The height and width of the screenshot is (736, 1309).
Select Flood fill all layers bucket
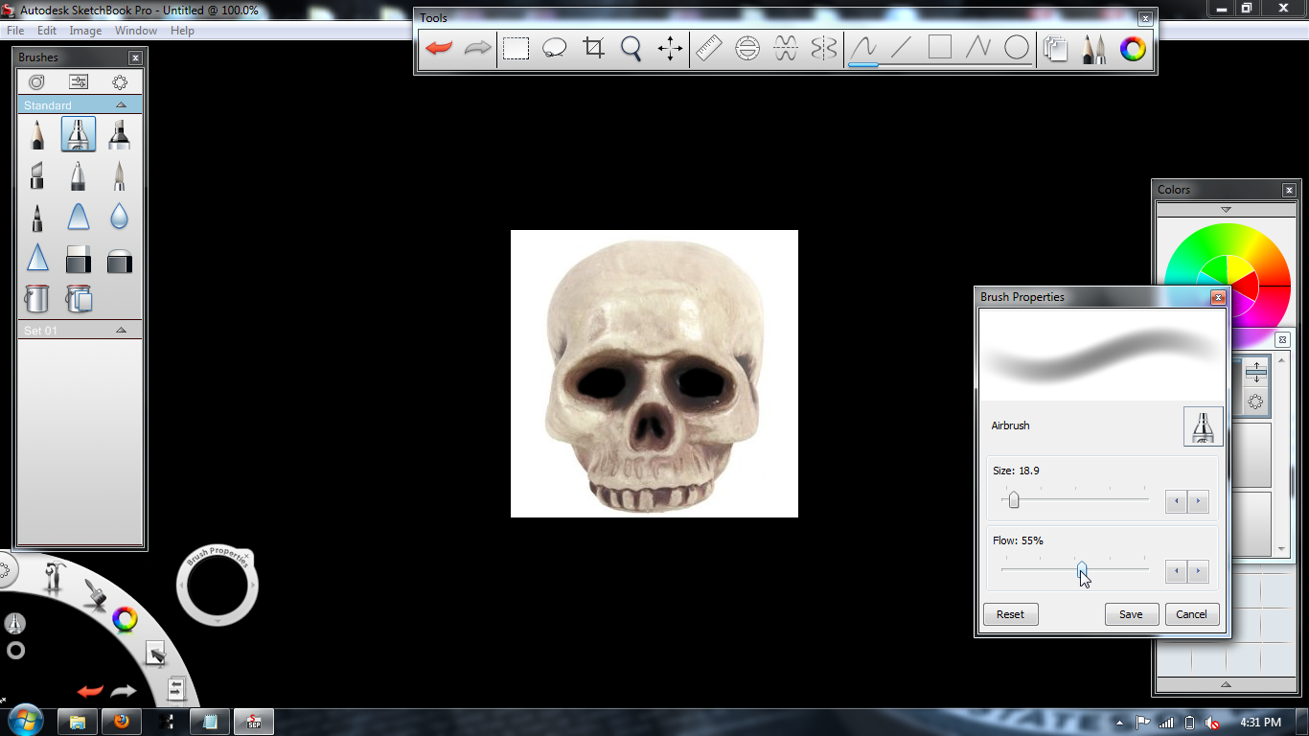pyautogui.click(x=79, y=299)
